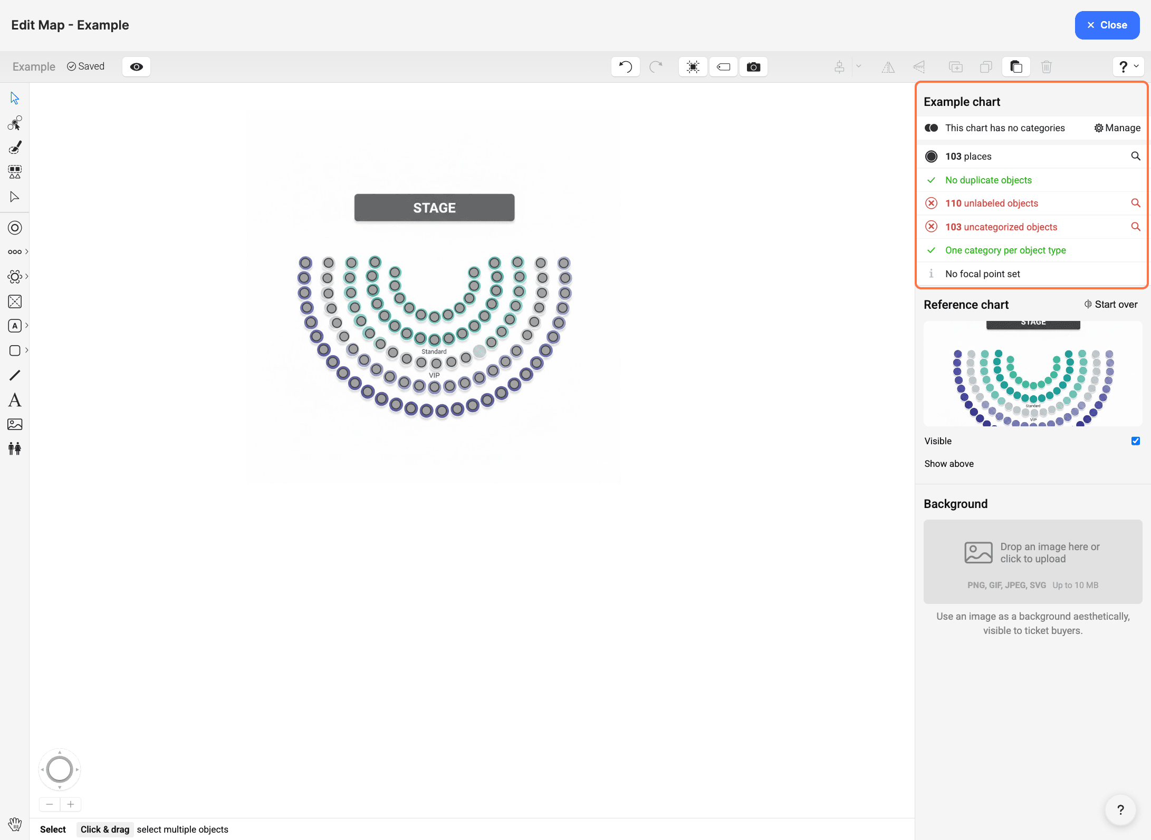Select the restroom icon tool

pyautogui.click(x=15, y=449)
